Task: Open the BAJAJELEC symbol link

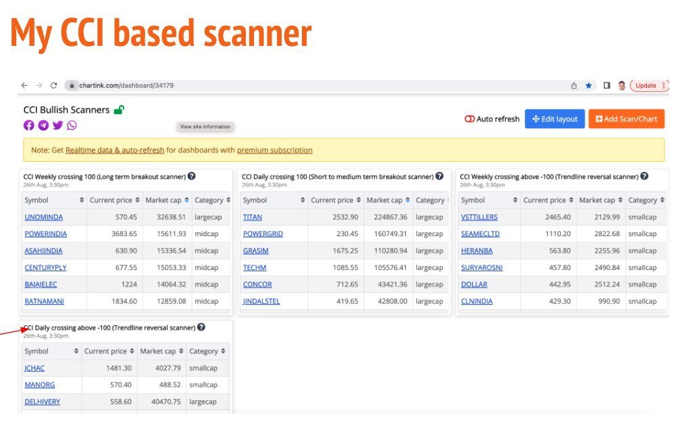Action: pos(41,284)
